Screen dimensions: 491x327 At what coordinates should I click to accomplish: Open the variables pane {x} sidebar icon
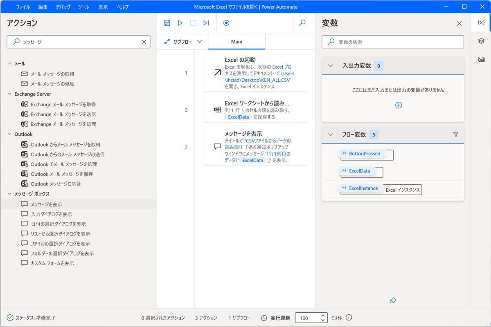click(x=481, y=22)
